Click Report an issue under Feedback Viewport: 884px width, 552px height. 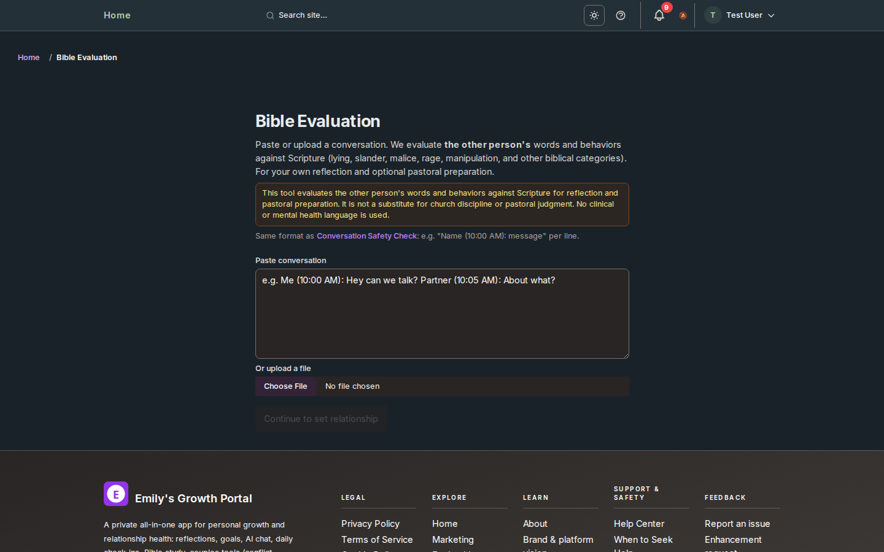[x=737, y=524]
